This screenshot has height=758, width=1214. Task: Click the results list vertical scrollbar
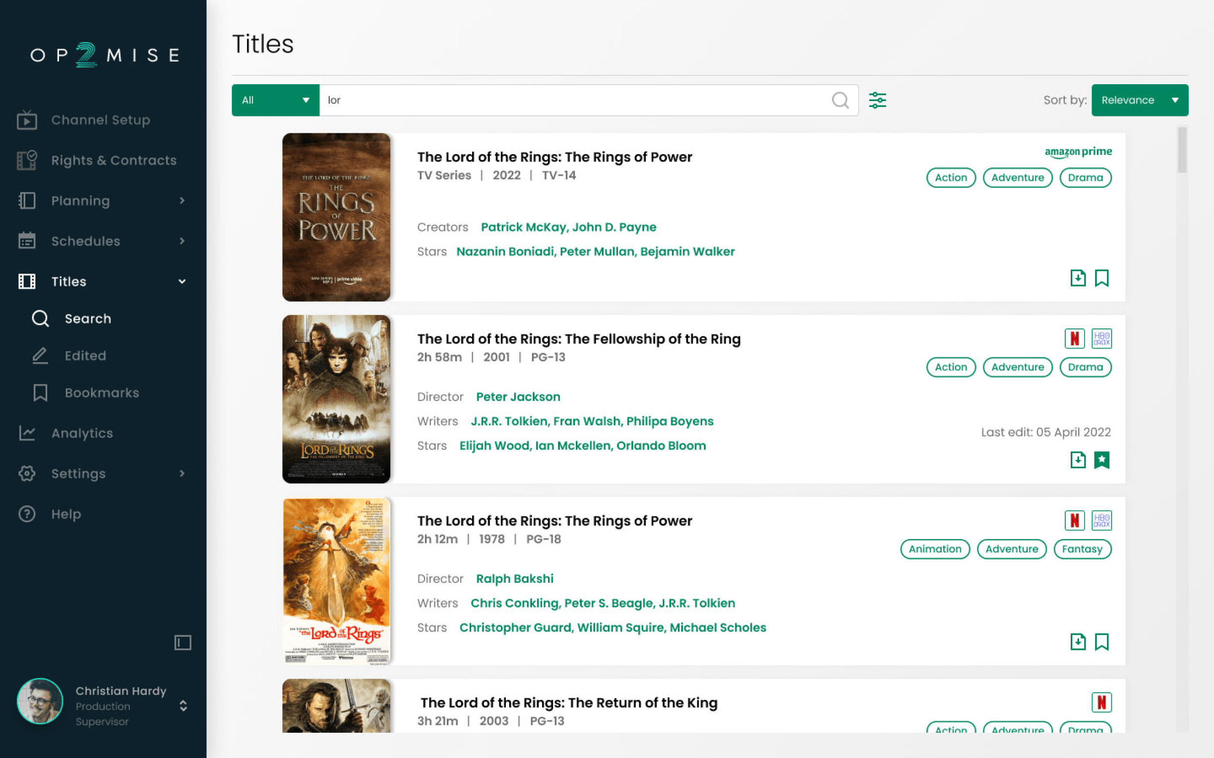coord(1182,151)
